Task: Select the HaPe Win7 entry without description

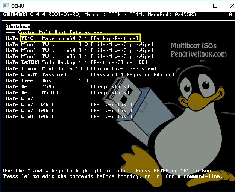Action: click(20, 98)
